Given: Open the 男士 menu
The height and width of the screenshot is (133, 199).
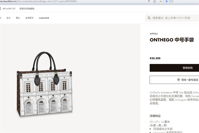Looking at the screenshot, I should [18, 18].
